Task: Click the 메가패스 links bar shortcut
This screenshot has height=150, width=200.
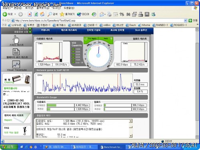Action: pos(59,25)
